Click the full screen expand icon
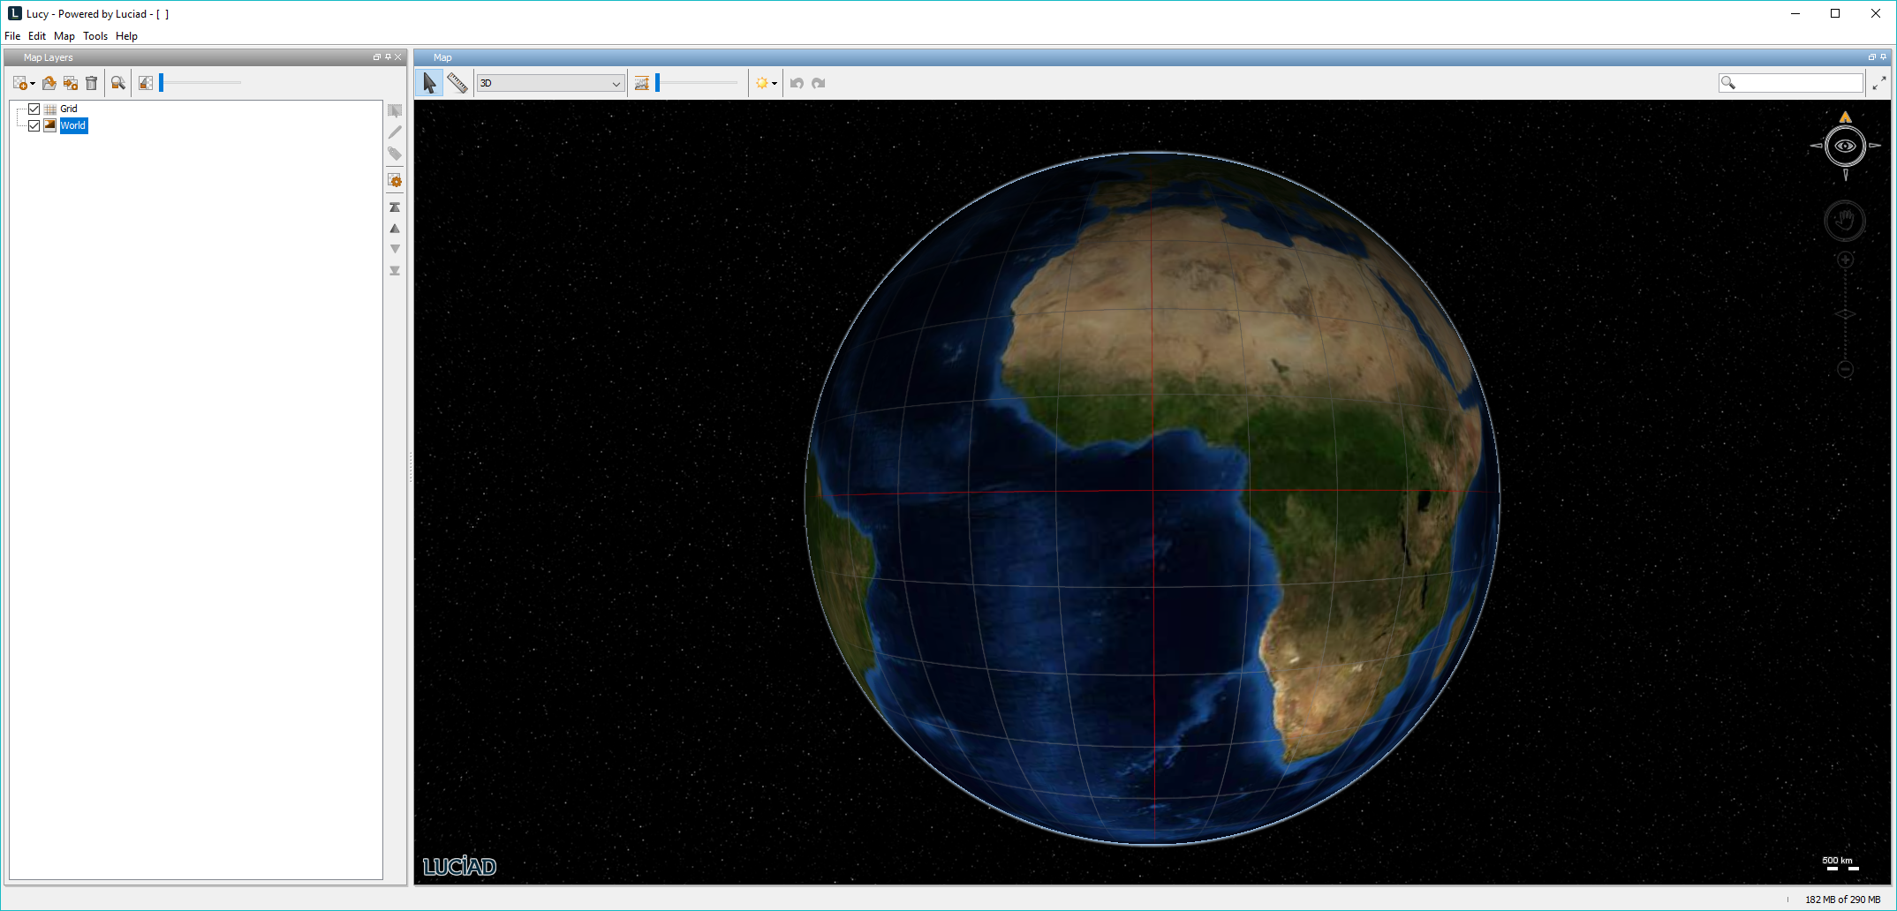The image size is (1897, 911). [1879, 83]
